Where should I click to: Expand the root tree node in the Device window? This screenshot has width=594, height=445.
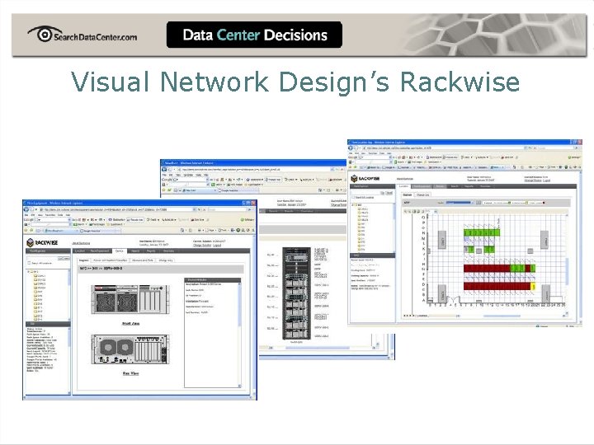tap(28, 272)
